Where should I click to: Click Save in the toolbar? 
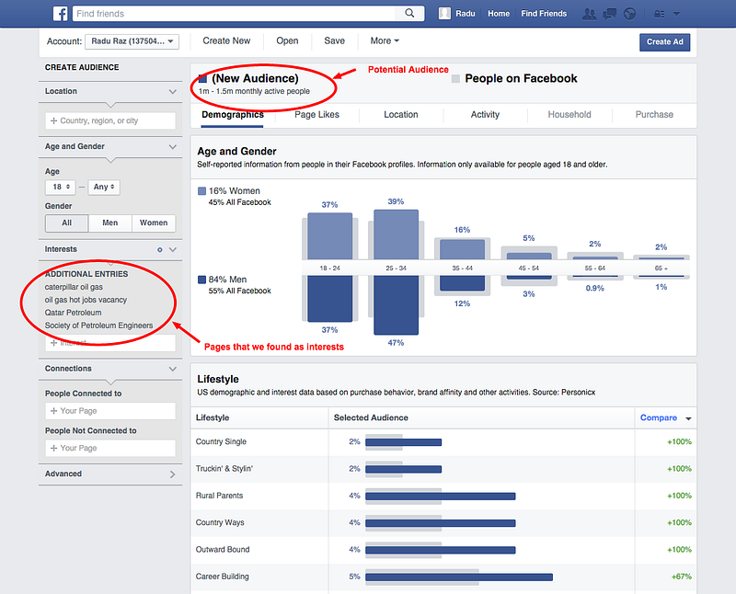click(334, 40)
